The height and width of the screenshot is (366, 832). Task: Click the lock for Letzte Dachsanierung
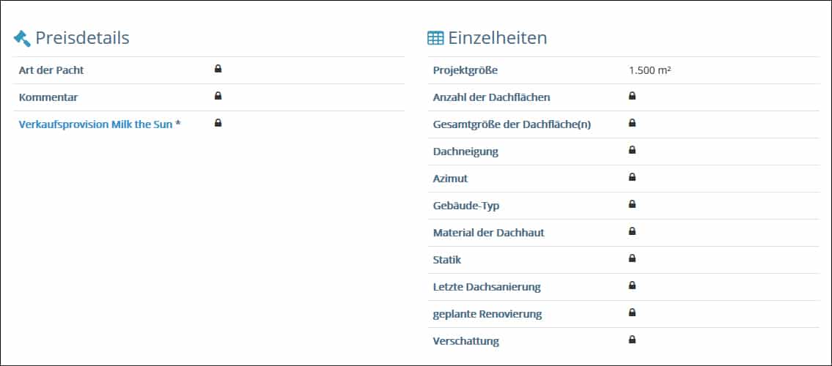632,285
